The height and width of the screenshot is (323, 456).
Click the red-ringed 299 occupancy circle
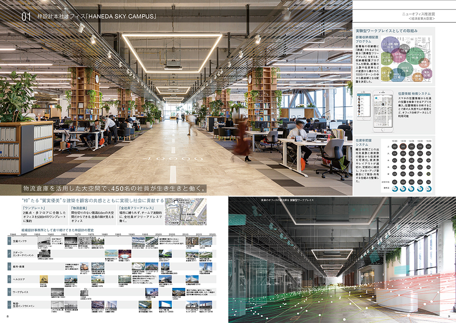[x=403, y=146]
